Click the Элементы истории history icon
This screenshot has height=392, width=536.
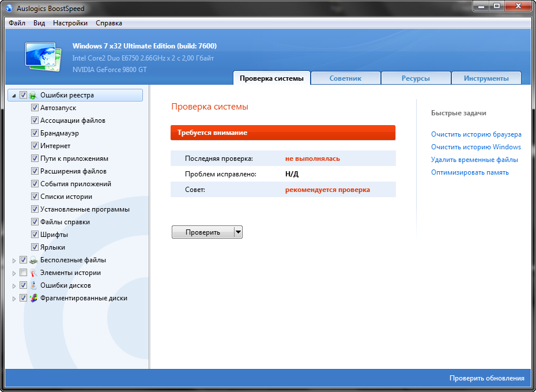click(33, 273)
